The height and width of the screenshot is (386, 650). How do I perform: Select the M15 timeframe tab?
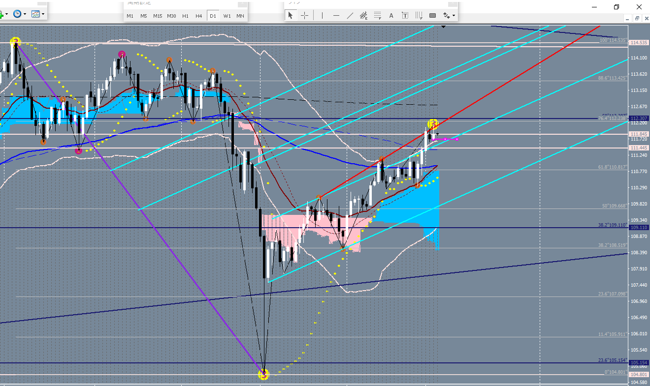click(158, 16)
